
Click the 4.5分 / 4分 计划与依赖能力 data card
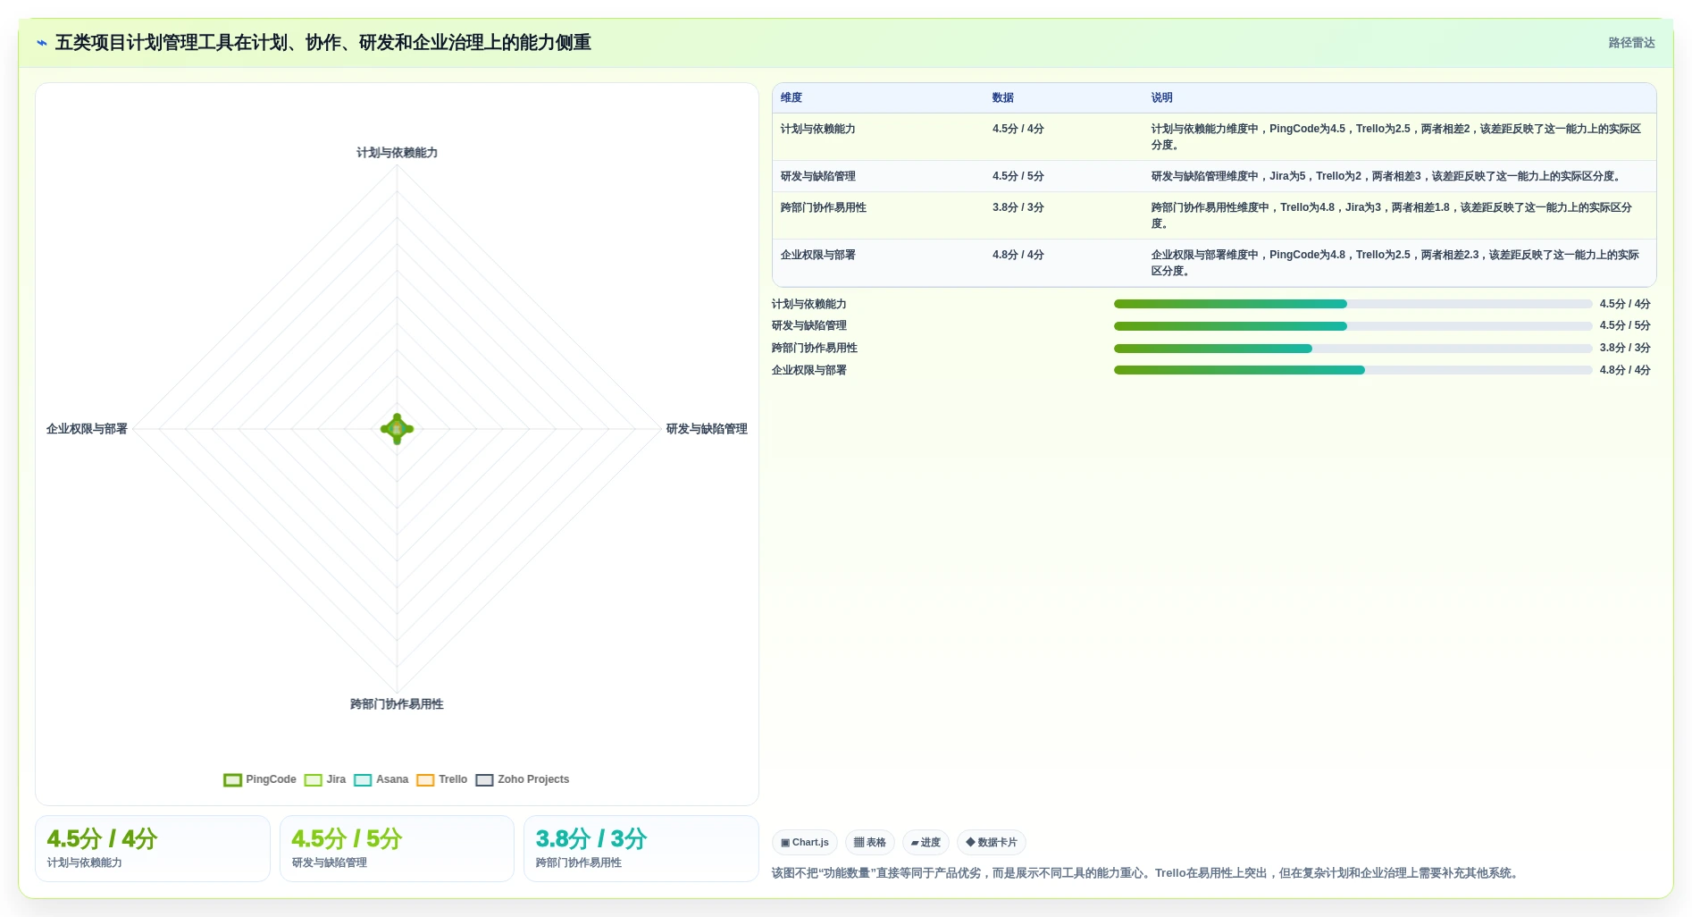tap(153, 848)
